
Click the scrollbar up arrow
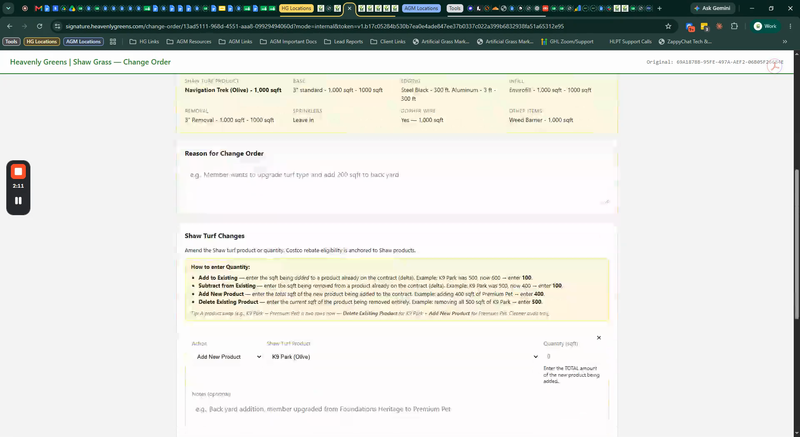(x=797, y=54)
